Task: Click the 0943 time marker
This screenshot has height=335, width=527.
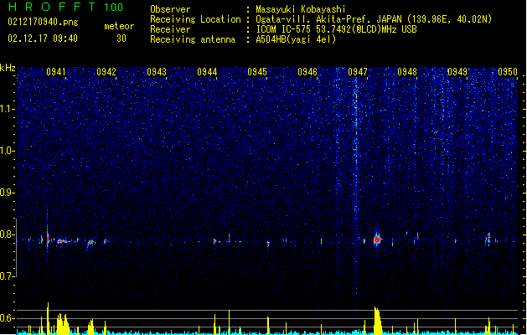Action: [157, 72]
